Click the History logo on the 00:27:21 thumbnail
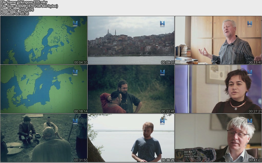Image resolution: width=262 pixels, height=163 pixels. pos(249,72)
